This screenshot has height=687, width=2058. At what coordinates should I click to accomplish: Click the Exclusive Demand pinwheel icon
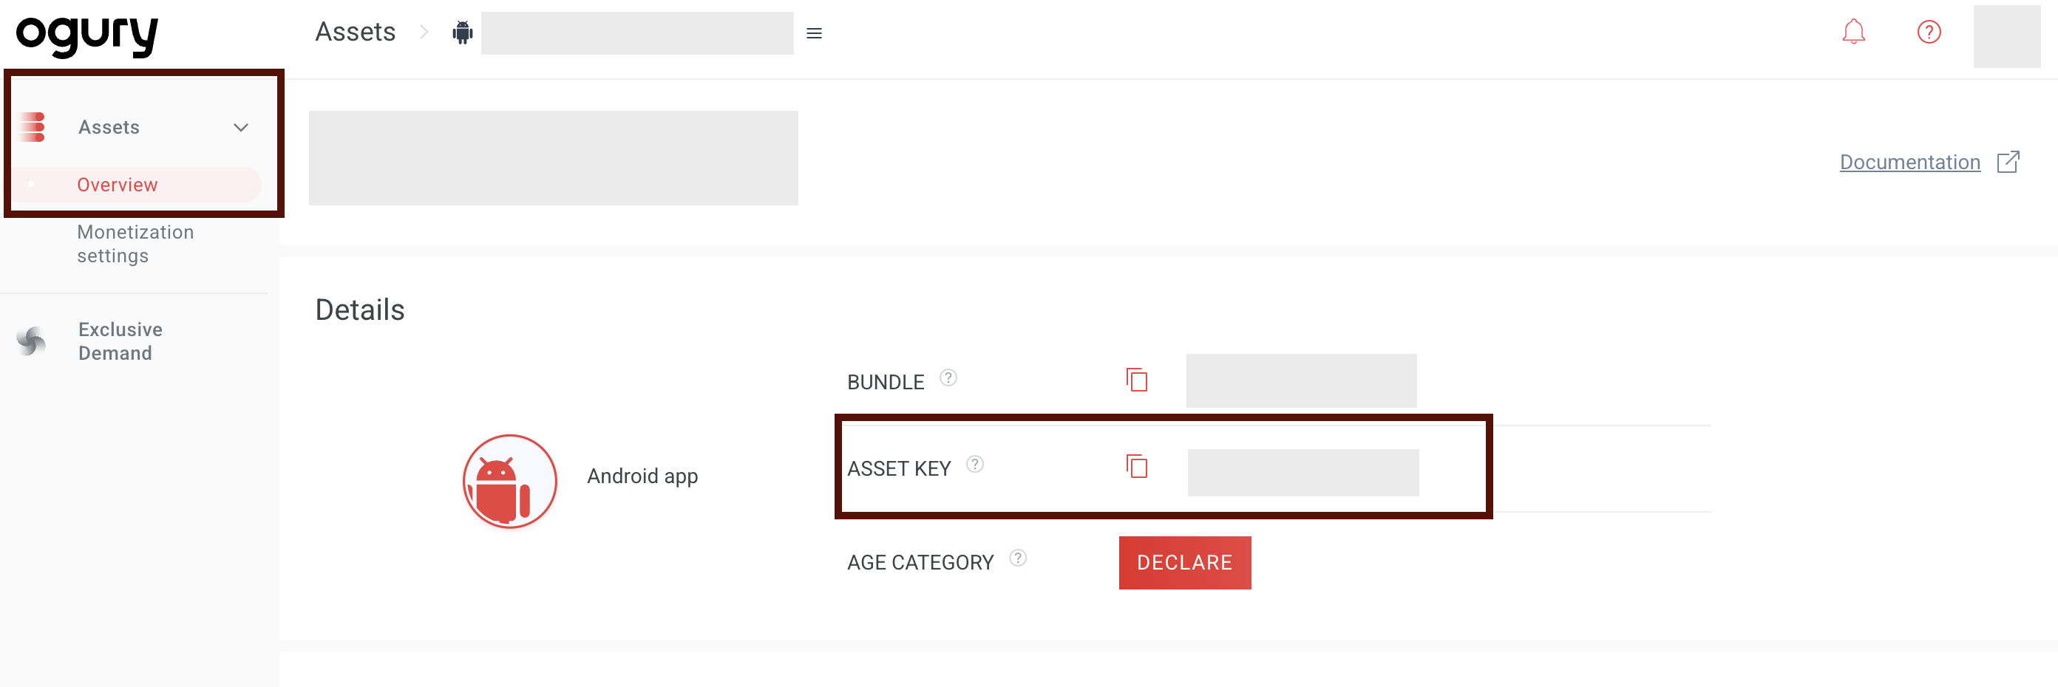point(30,341)
